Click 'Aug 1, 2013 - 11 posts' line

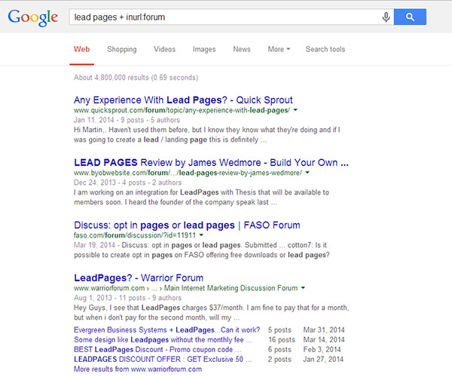127,298
